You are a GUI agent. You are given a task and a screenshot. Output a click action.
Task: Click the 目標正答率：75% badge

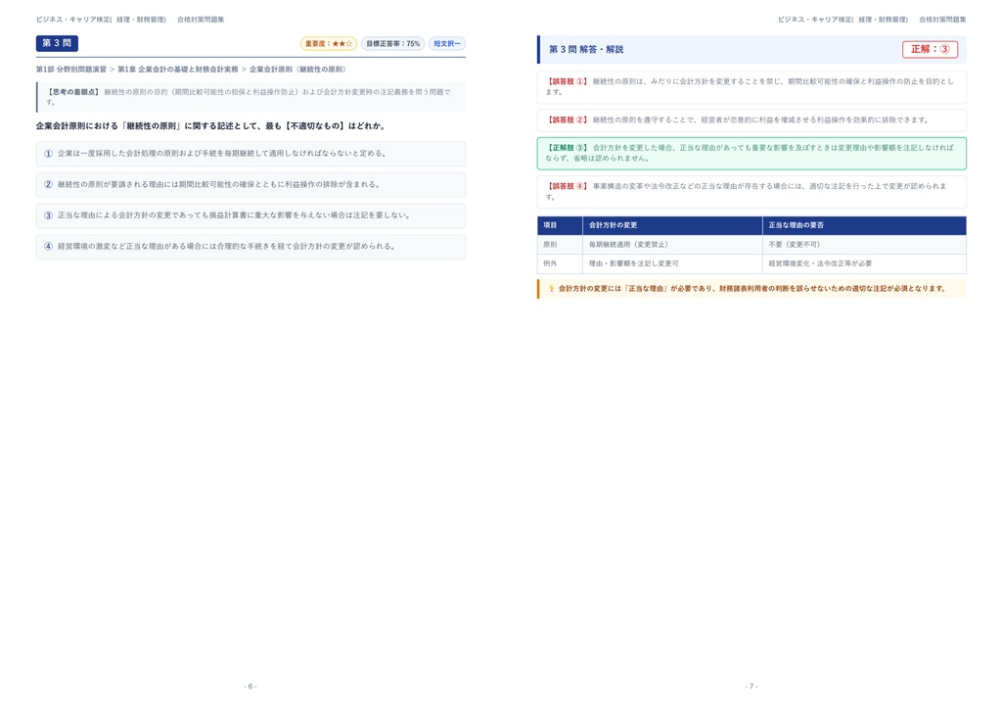393,43
